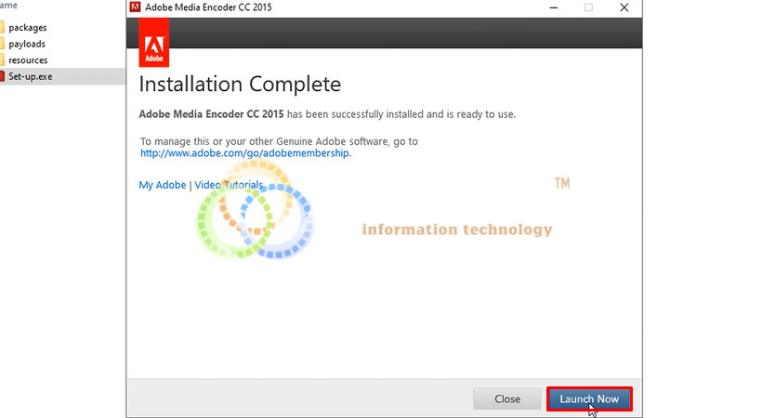Select the packages folder in file list
762x418 pixels.
pyautogui.click(x=27, y=28)
